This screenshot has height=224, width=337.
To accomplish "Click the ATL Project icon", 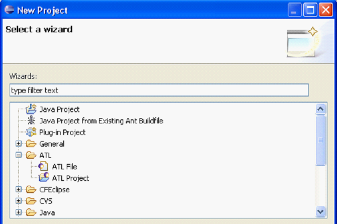I will [x=43, y=178].
